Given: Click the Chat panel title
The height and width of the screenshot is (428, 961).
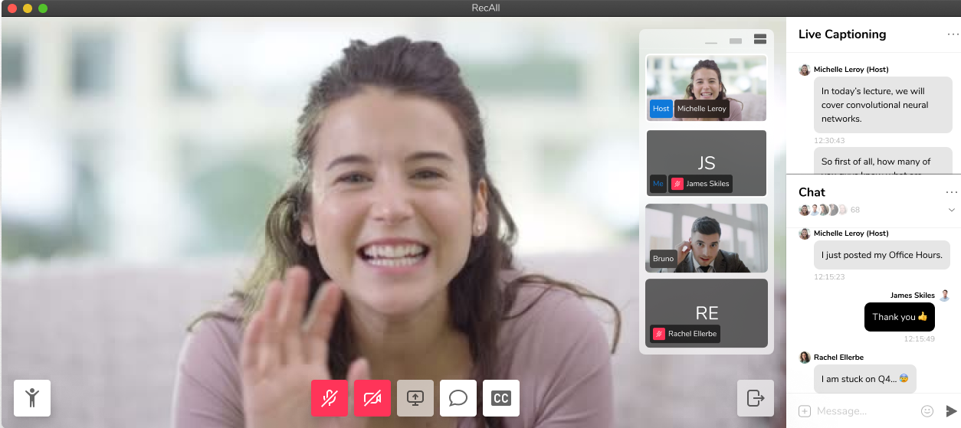Looking at the screenshot, I should (x=812, y=192).
